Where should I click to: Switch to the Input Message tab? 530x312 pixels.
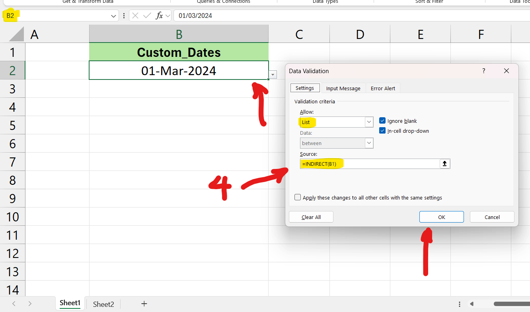[x=343, y=88]
